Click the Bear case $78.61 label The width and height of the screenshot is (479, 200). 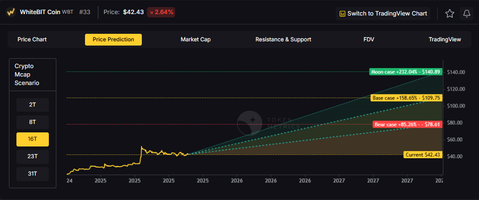pos(408,124)
